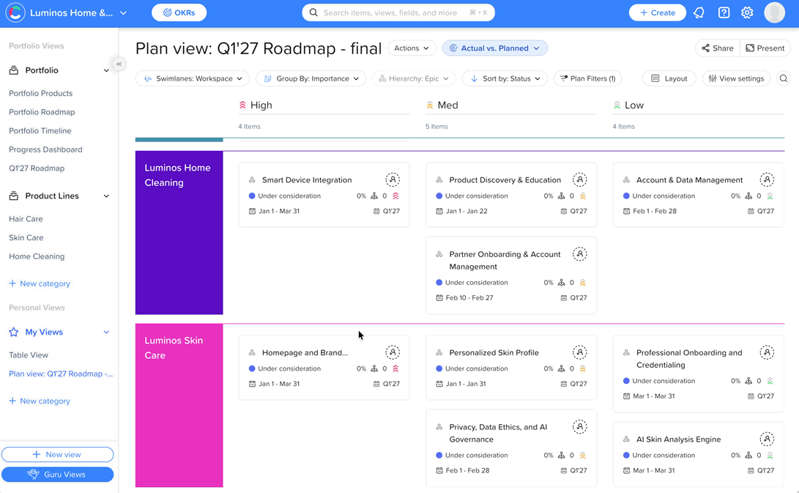
Task: Collapse the sidebar with double-chevron icon
Action: 119,64
